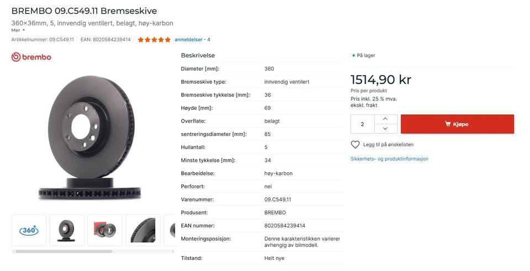Select the red Brembo box thumbnail
The width and height of the screenshot is (530, 271).
click(105, 230)
